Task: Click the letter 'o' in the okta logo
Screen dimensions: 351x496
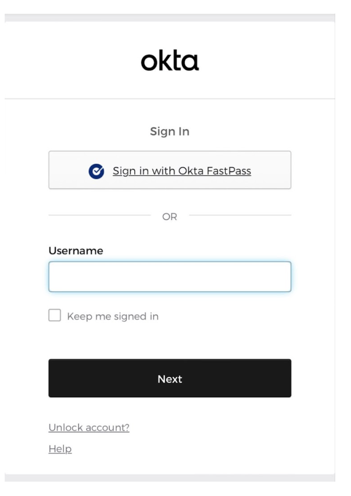Action: coord(149,62)
